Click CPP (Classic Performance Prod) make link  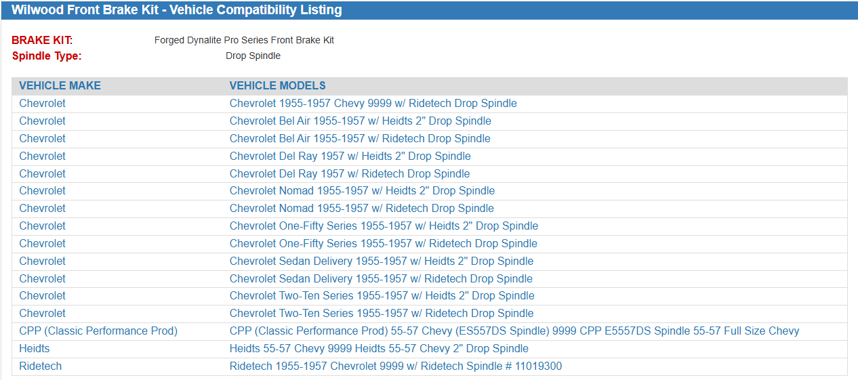[x=98, y=331]
